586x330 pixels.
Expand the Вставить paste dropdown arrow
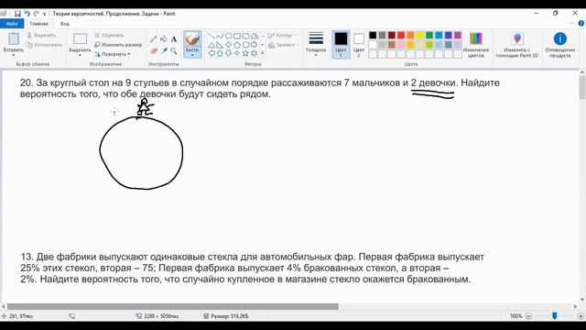tap(14, 55)
